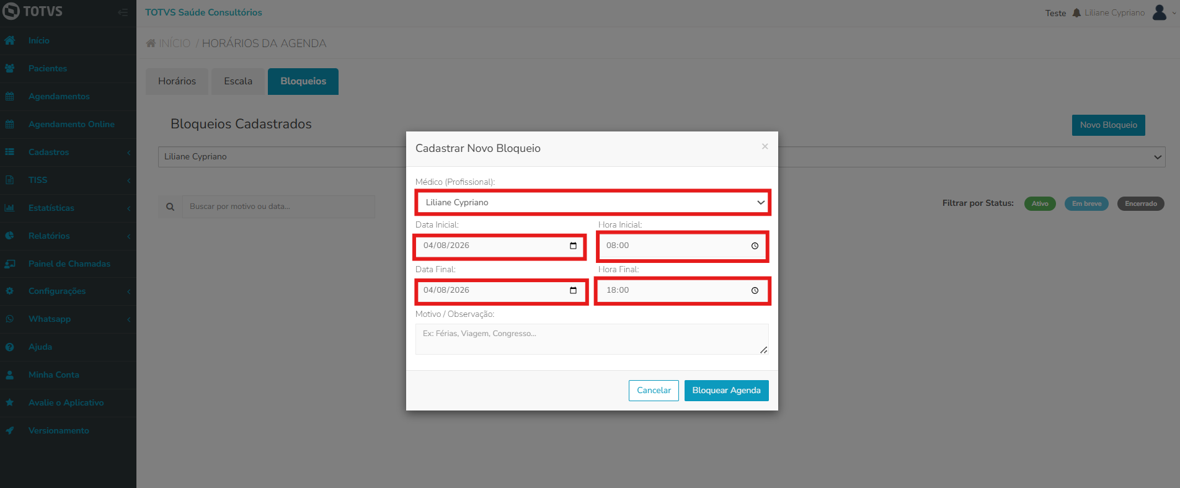
Task: Open user avatar menu at top right
Action: (1160, 12)
